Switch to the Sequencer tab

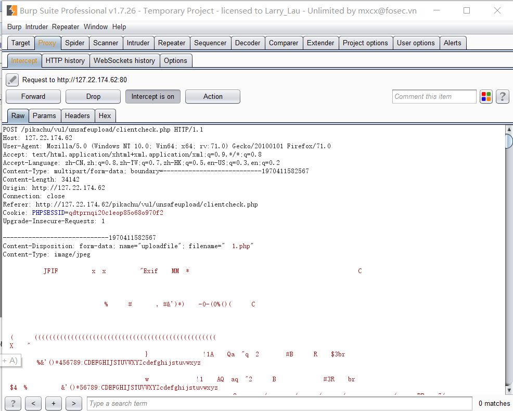(x=210, y=43)
